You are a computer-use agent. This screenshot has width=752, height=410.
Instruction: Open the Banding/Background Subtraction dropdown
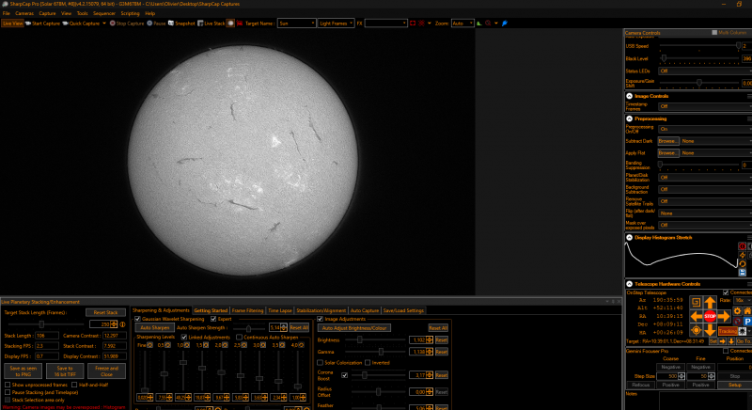click(x=705, y=189)
